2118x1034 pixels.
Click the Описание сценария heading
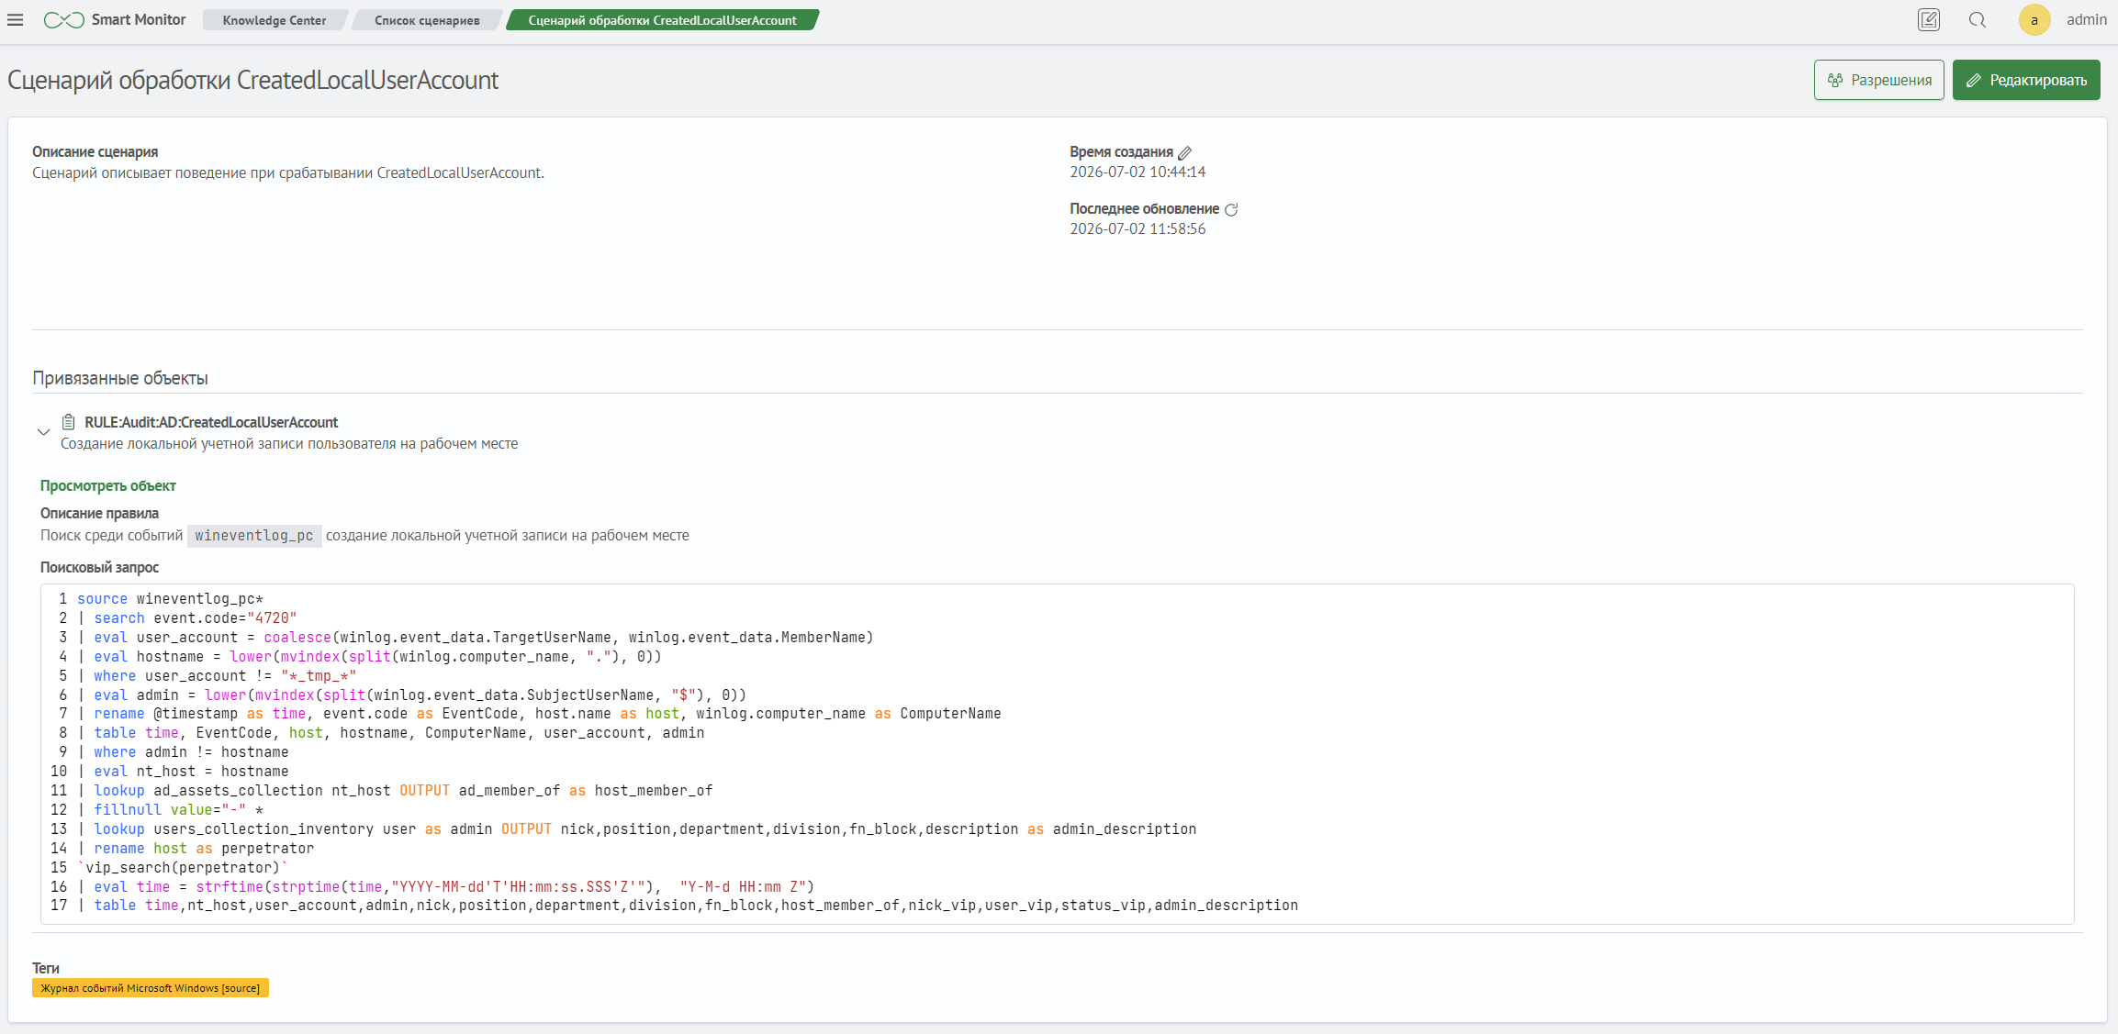tap(95, 152)
